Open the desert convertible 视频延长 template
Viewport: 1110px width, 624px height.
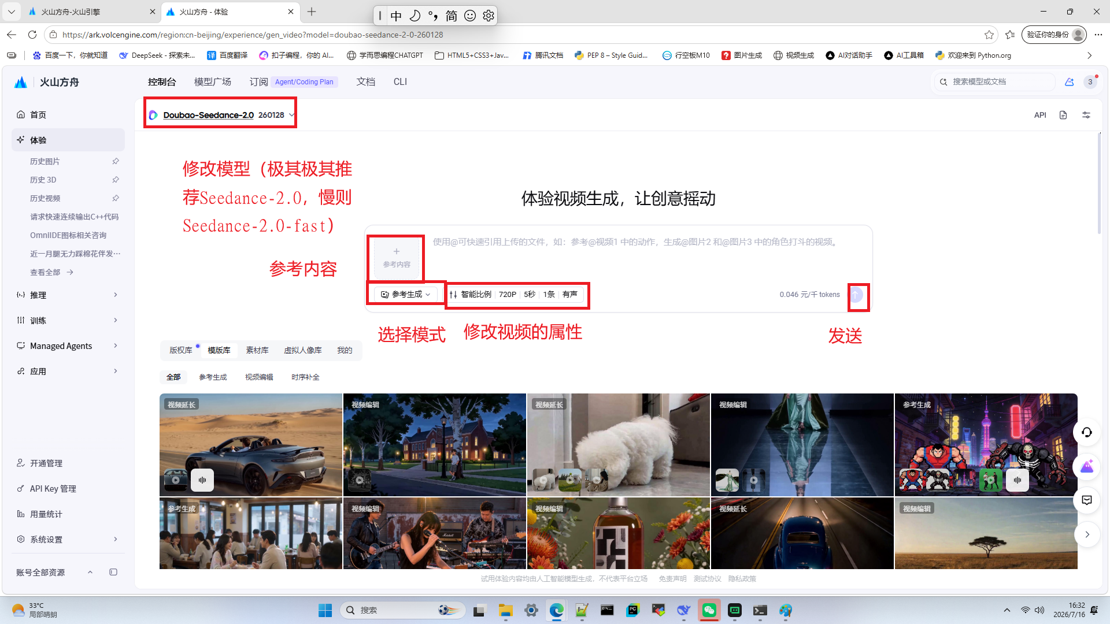(x=251, y=445)
